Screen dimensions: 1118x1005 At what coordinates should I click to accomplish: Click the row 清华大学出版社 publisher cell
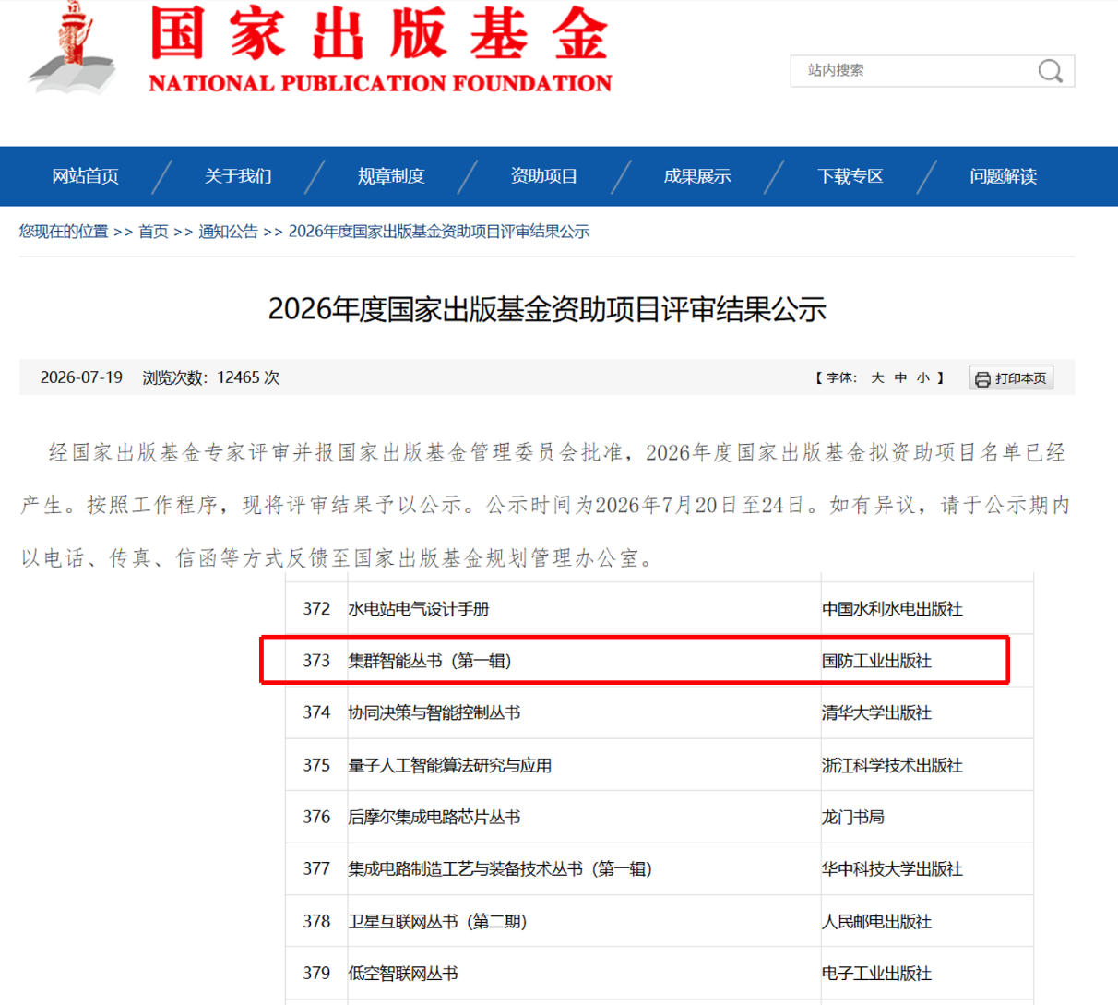click(876, 712)
